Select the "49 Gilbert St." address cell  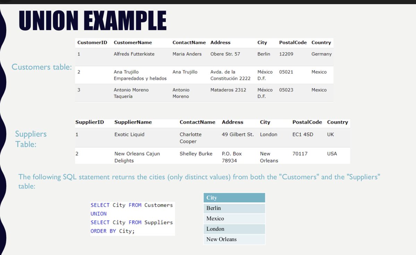pyautogui.click(x=238, y=134)
